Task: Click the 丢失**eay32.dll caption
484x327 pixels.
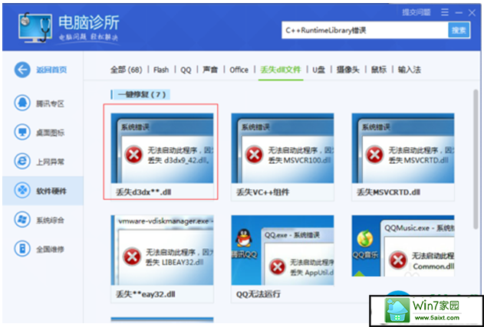Action: [x=146, y=294]
